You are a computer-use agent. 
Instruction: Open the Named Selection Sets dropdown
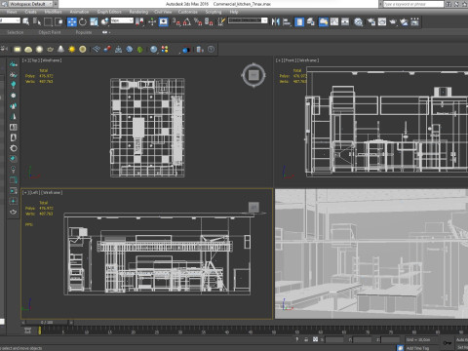click(x=248, y=20)
